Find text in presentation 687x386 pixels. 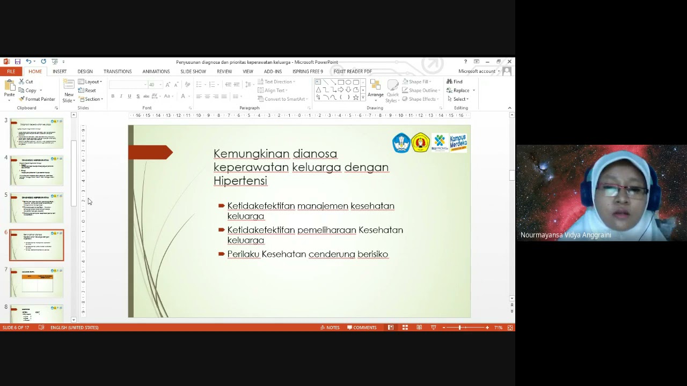coord(455,81)
